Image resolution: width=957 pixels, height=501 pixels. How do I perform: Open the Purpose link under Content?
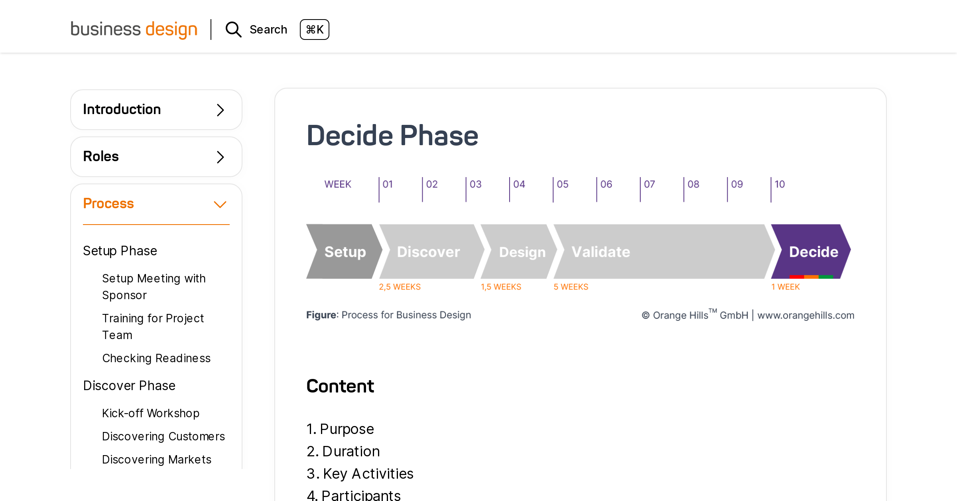pyautogui.click(x=347, y=429)
